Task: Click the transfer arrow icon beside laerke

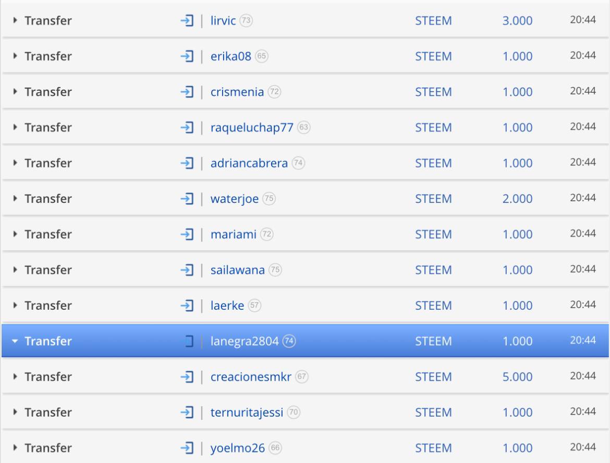Action: [187, 306]
